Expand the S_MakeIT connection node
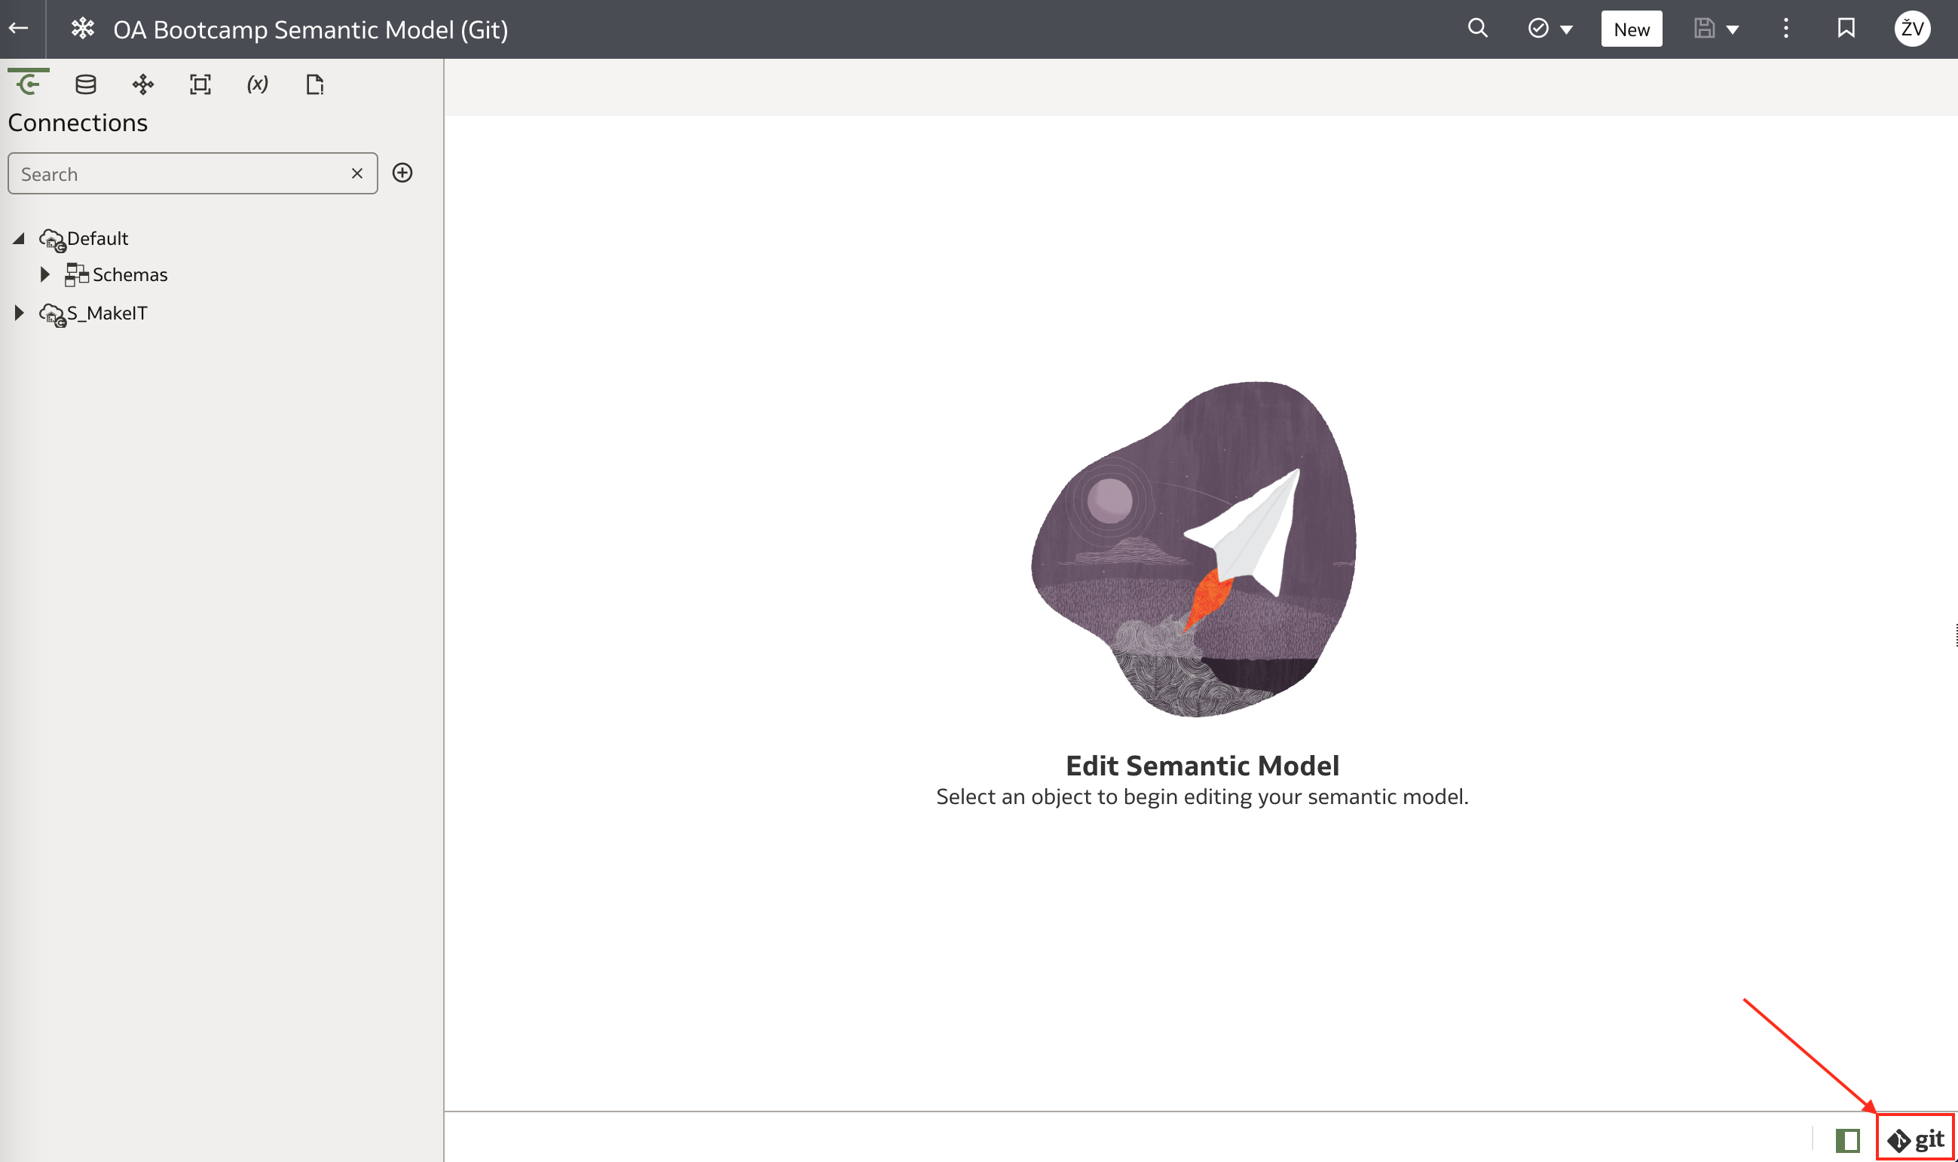 [18, 311]
